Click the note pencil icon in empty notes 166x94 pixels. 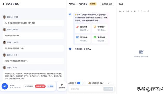[141, 52]
